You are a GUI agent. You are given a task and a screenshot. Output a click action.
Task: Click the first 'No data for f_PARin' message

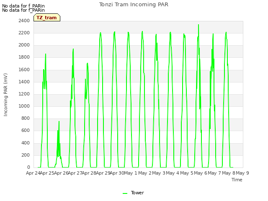click(x=23, y=6)
